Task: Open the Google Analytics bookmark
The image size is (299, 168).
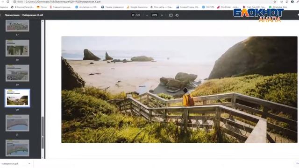Action: tap(137, 7)
